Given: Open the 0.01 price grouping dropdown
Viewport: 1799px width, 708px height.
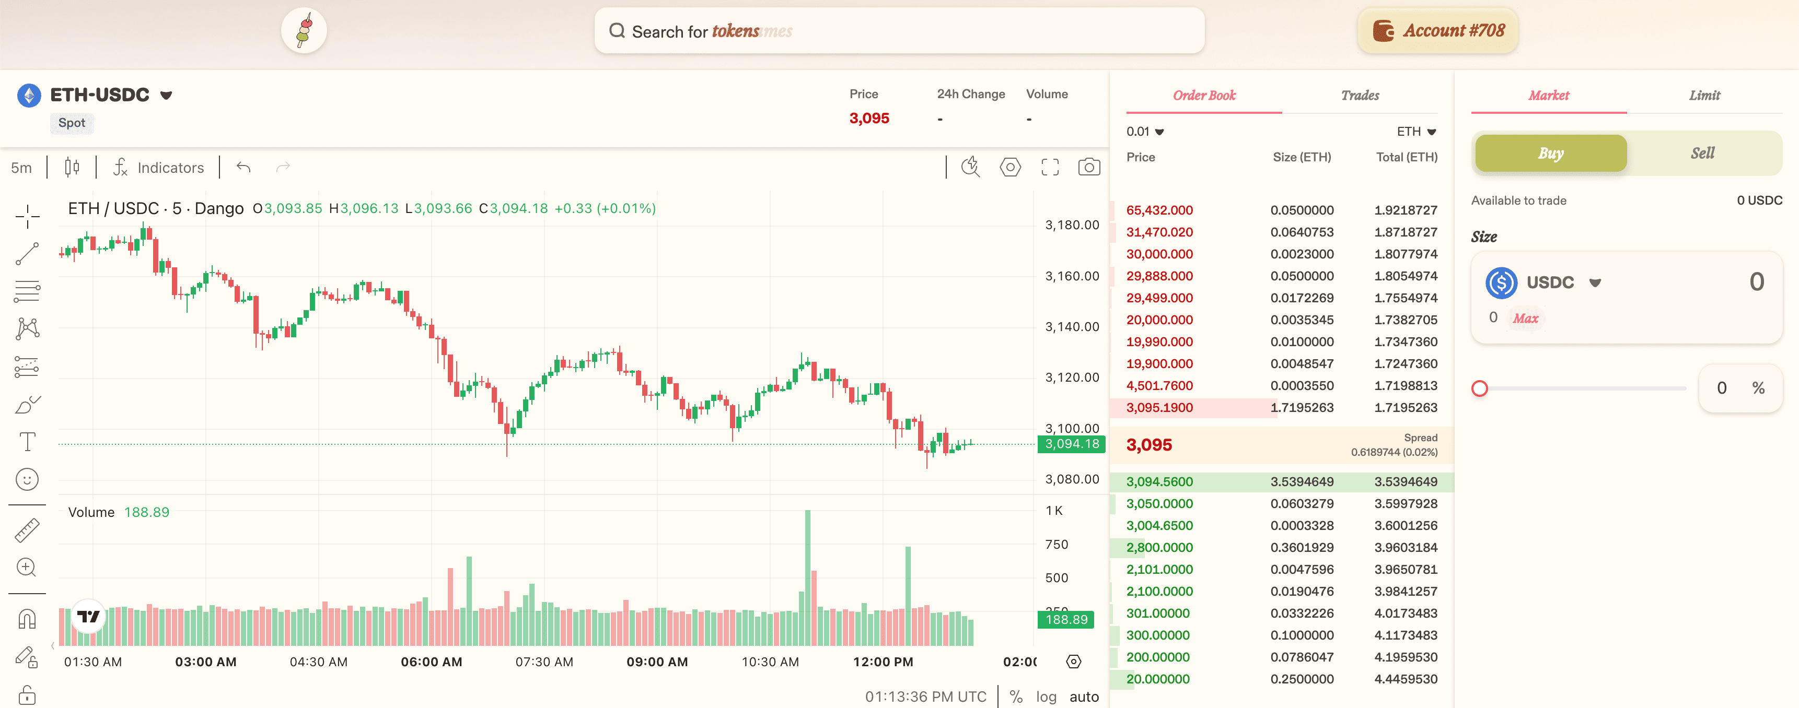Looking at the screenshot, I should 1145,132.
